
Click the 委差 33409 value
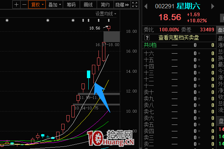(207, 30)
